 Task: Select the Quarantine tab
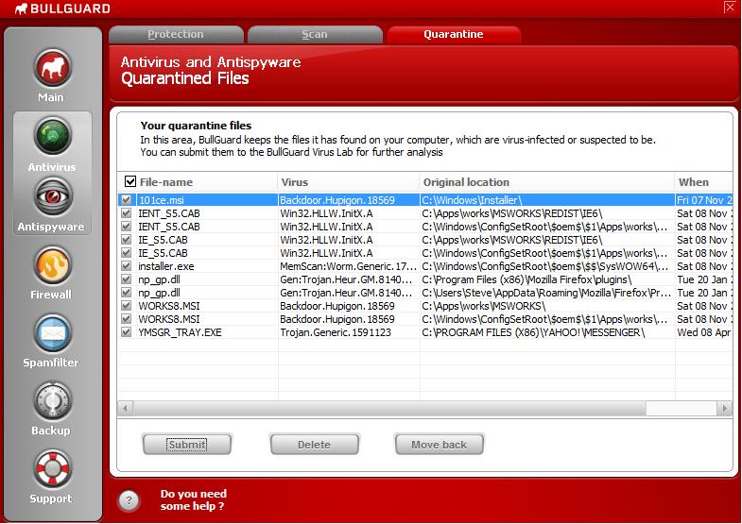454,35
